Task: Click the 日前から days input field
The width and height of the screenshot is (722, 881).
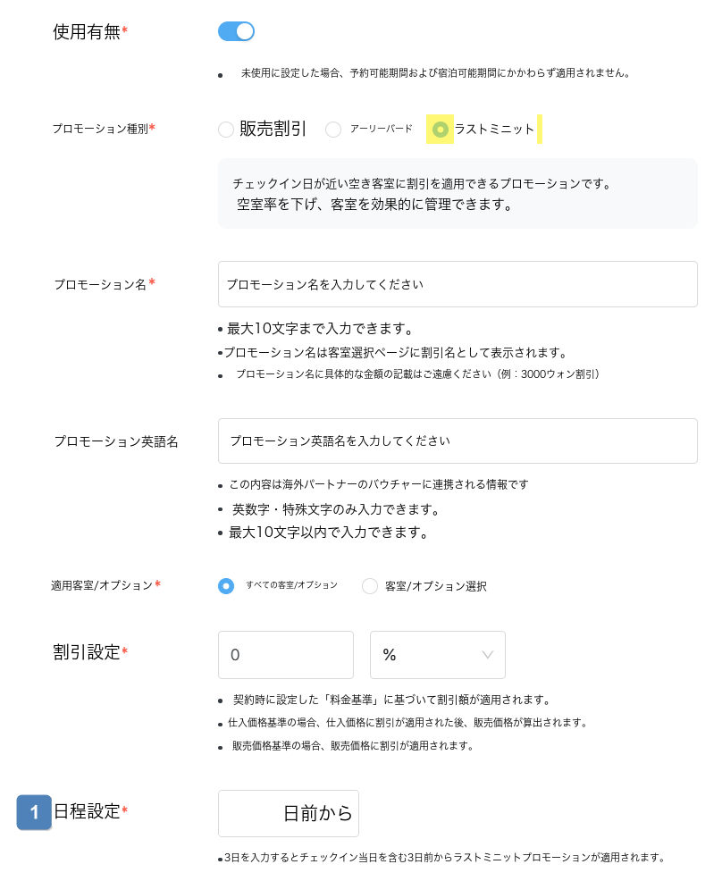Action: (x=289, y=814)
